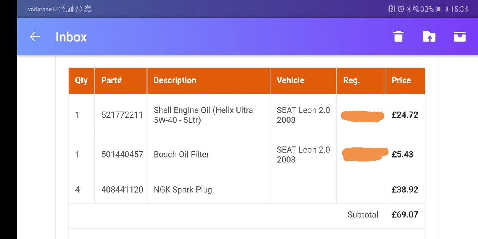The image size is (478, 239).
Task: Move email using folder upload icon
Action: point(429,37)
